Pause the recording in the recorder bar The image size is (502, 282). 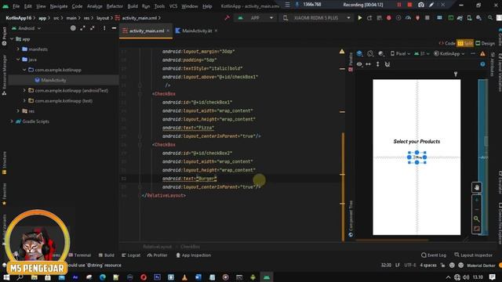(x=399, y=5)
